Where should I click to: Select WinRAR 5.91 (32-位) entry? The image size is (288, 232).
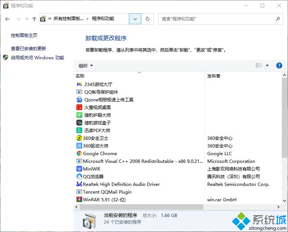(x=104, y=199)
